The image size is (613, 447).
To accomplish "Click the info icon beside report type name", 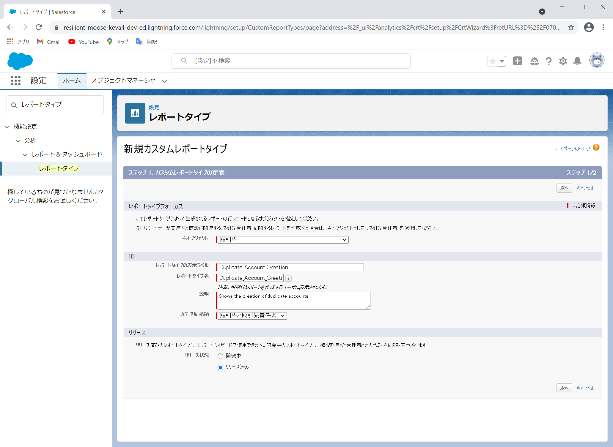I will (288, 278).
